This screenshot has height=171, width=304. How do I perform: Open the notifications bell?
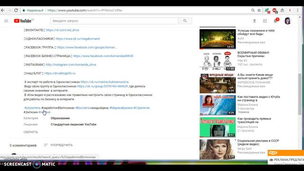[275, 21]
